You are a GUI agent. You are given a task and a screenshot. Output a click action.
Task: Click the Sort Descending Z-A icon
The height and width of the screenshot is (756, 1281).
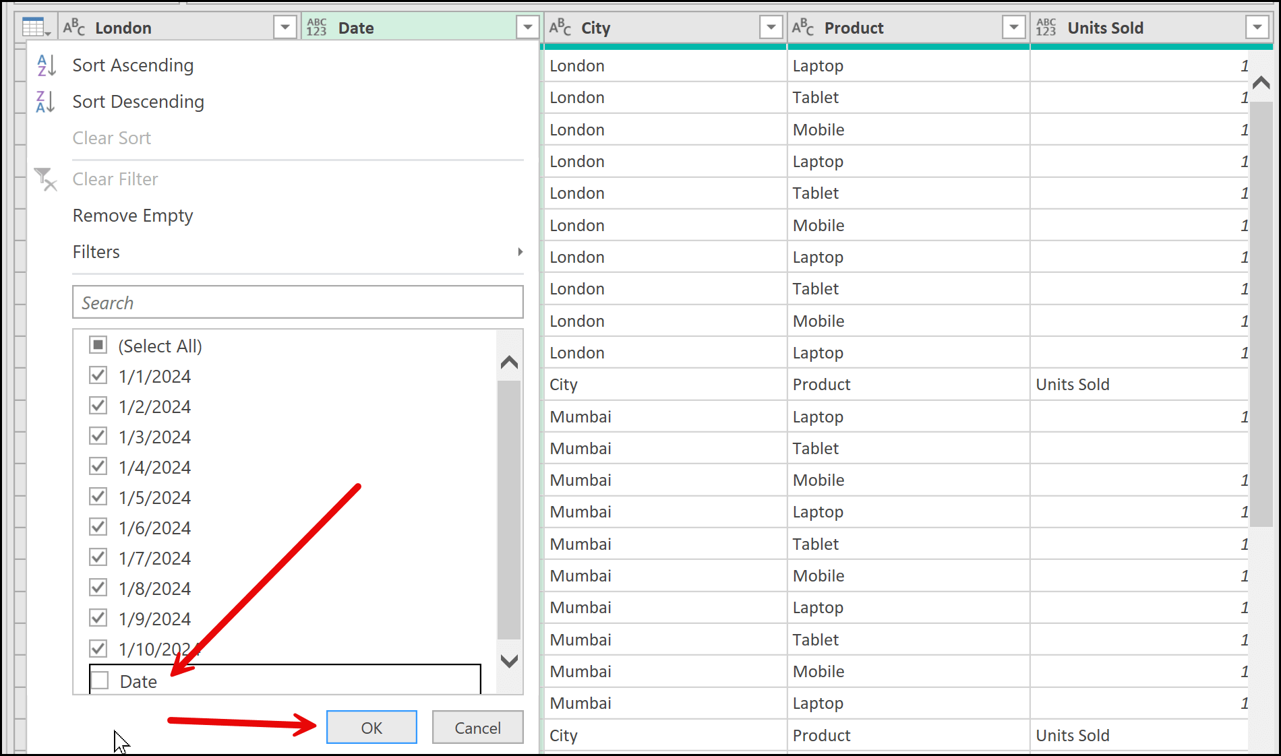46,102
